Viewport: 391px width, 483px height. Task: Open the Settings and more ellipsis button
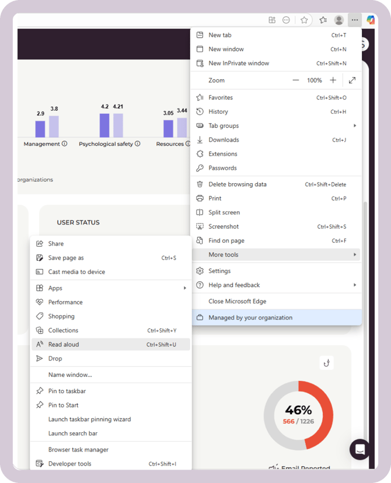(x=355, y=20)
